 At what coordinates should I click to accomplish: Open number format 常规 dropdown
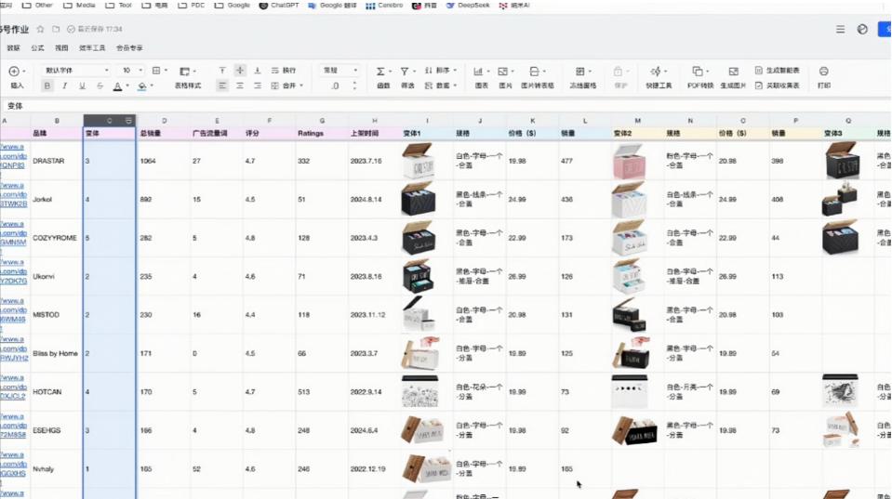pos(339,71)
